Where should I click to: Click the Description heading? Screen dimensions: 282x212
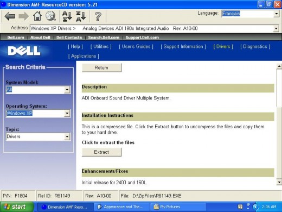coord(94,86)
